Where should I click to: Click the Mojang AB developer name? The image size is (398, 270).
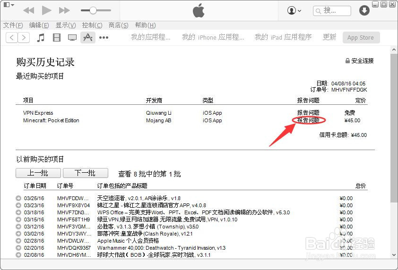click(159, 120)
